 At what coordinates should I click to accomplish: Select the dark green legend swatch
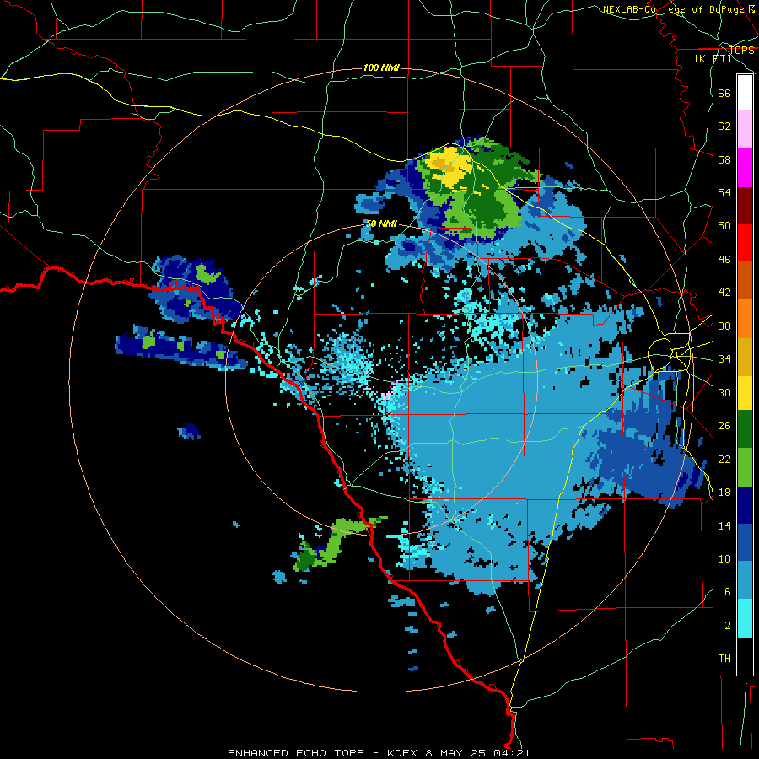point(745,429)
